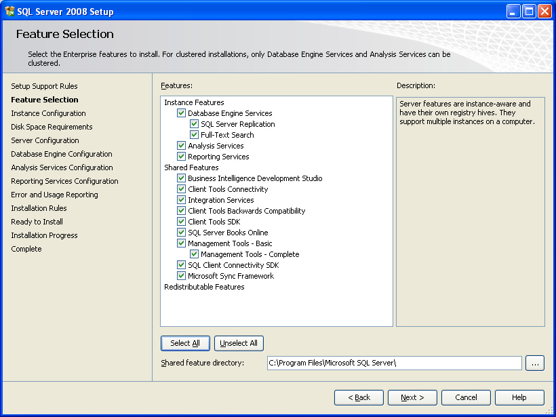556x417 pixels.
Task: Toggle SQL Server Replication checkbox
Action: 194,124
